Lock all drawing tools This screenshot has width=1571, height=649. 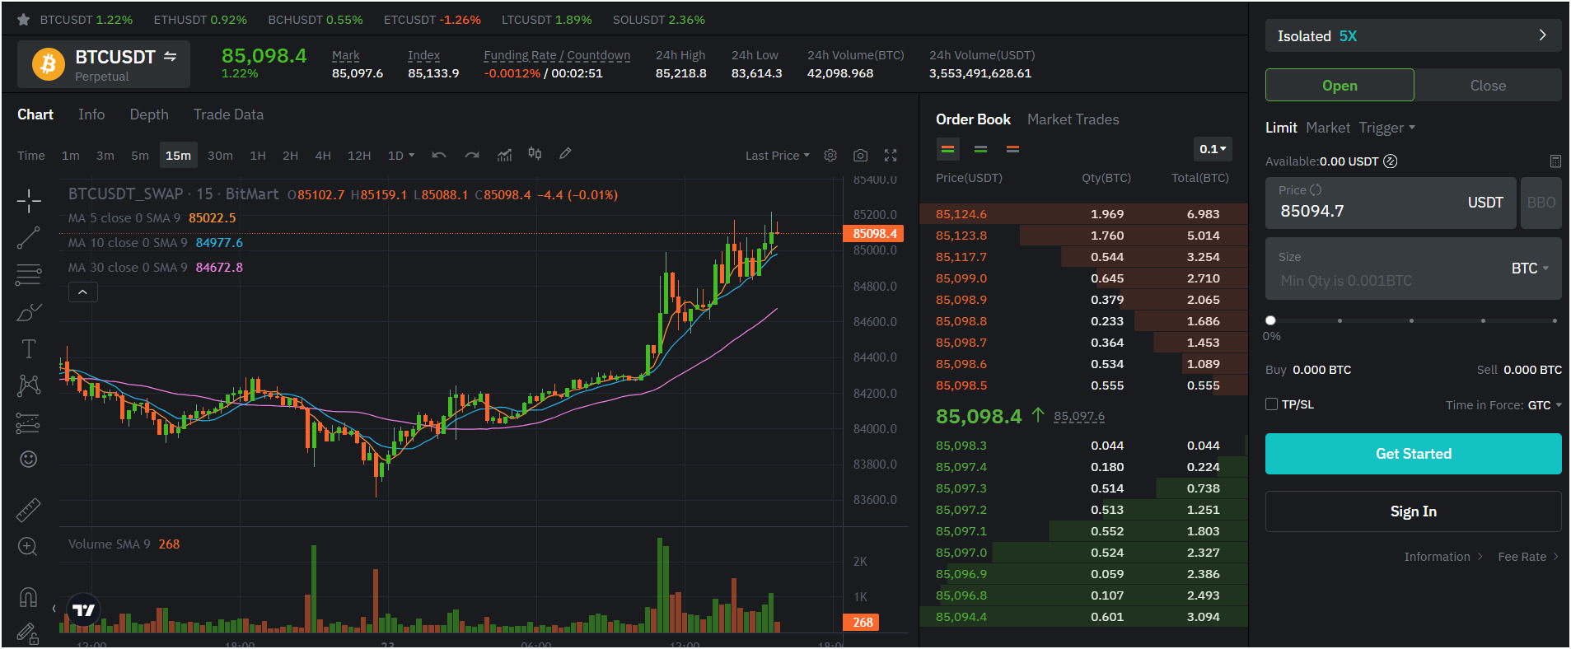pyautogui.click(x=28, y=633)
